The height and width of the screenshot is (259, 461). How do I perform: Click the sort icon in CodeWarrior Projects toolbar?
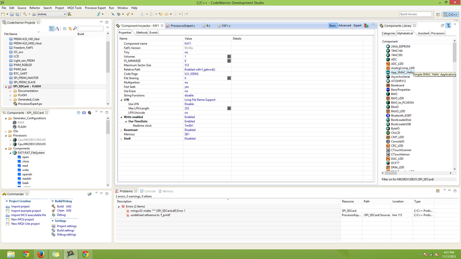point(57,29)
